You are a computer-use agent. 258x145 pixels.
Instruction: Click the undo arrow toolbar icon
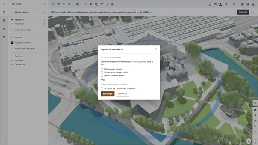click(x=86, y=4)
